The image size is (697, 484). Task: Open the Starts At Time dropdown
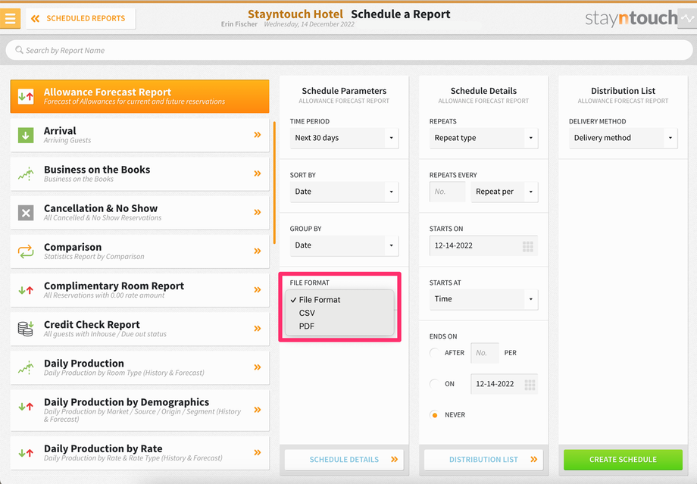[x=483, y=299]
